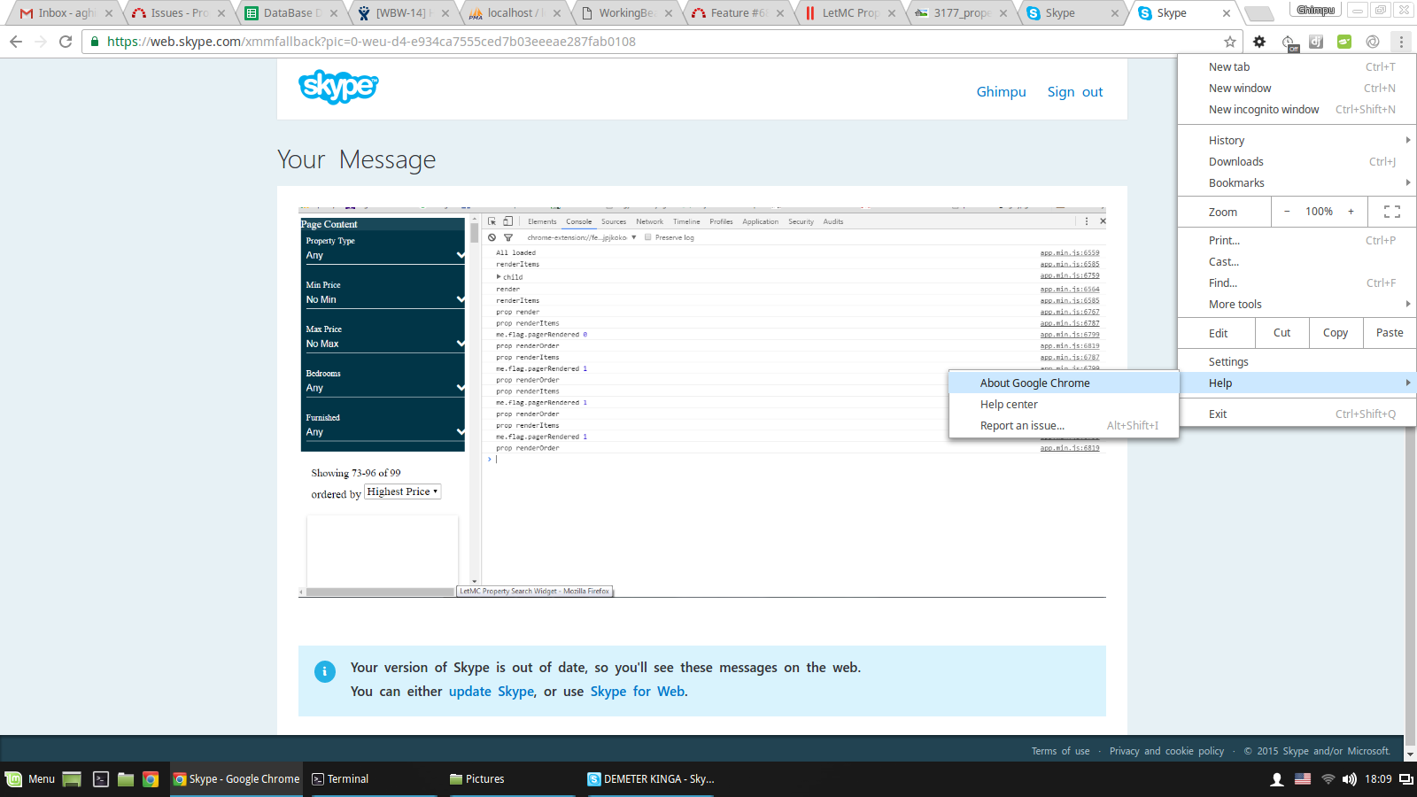The image size is (1417, 797).
Task: Click the Ghimpu account link
Action: pyautogui.click(x=1001, y=92)
